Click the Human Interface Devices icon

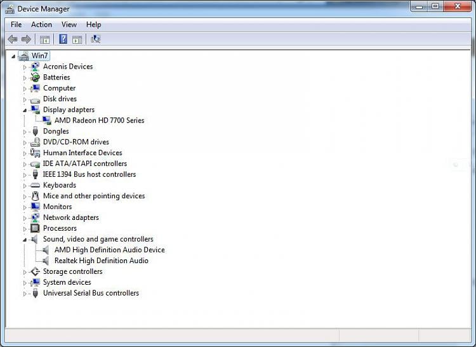(x=35, y=153)
